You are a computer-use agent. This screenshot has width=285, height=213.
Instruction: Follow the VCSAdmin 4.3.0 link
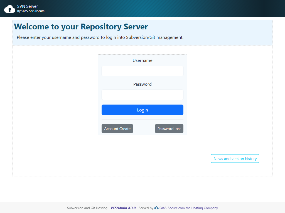(x=123, y=208)
